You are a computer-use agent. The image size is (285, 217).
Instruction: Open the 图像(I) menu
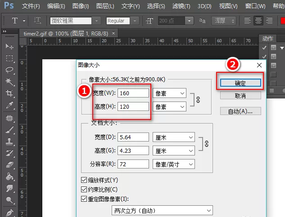coord(81,6)
